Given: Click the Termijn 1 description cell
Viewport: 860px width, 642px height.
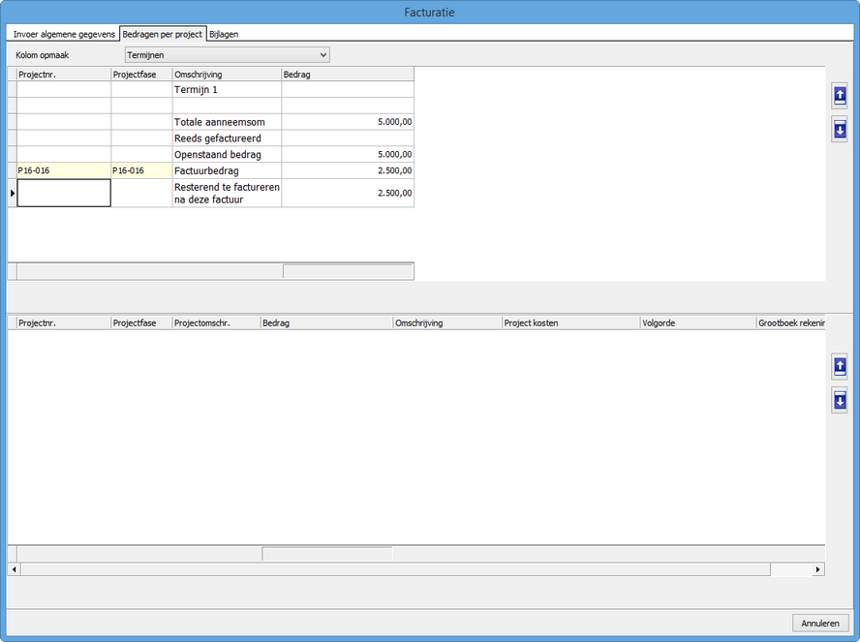Looking at the screenshot, I should (227, 89).
